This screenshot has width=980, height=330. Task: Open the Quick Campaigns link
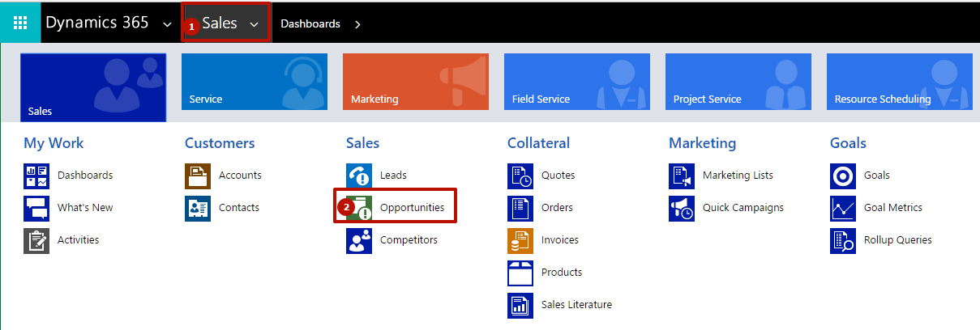(x=743, y=208)
